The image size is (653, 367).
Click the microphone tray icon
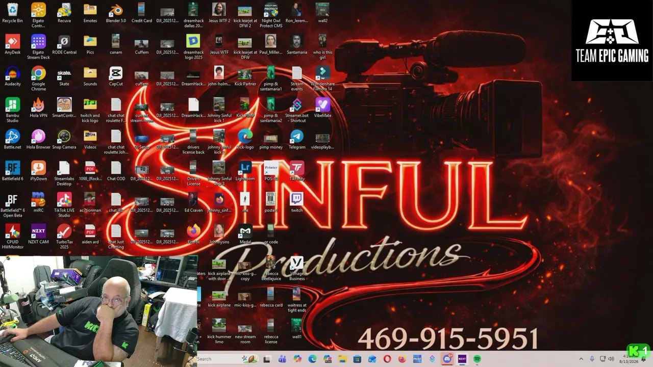pos(592,359)
